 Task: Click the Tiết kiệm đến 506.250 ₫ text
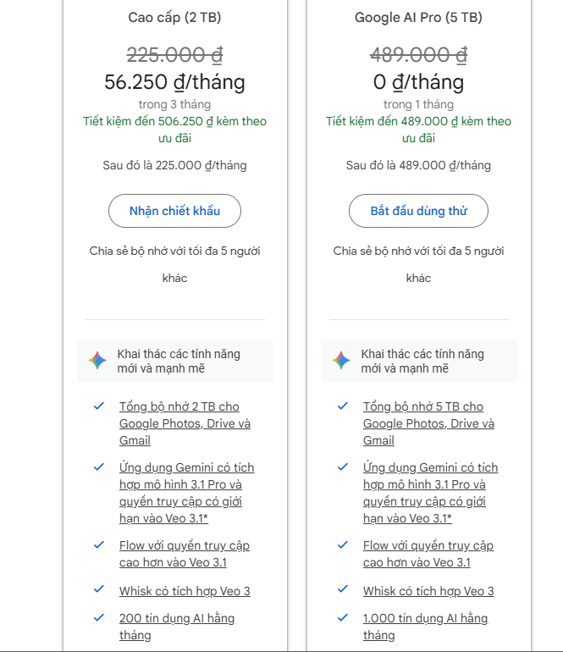pos(174,130)
